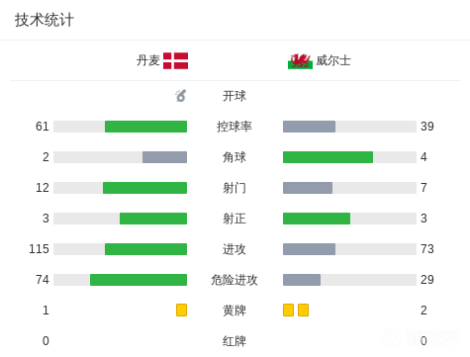Click Denmark's single yellow card icon
The image size is (470, 357).
click(x=181, y=311)
